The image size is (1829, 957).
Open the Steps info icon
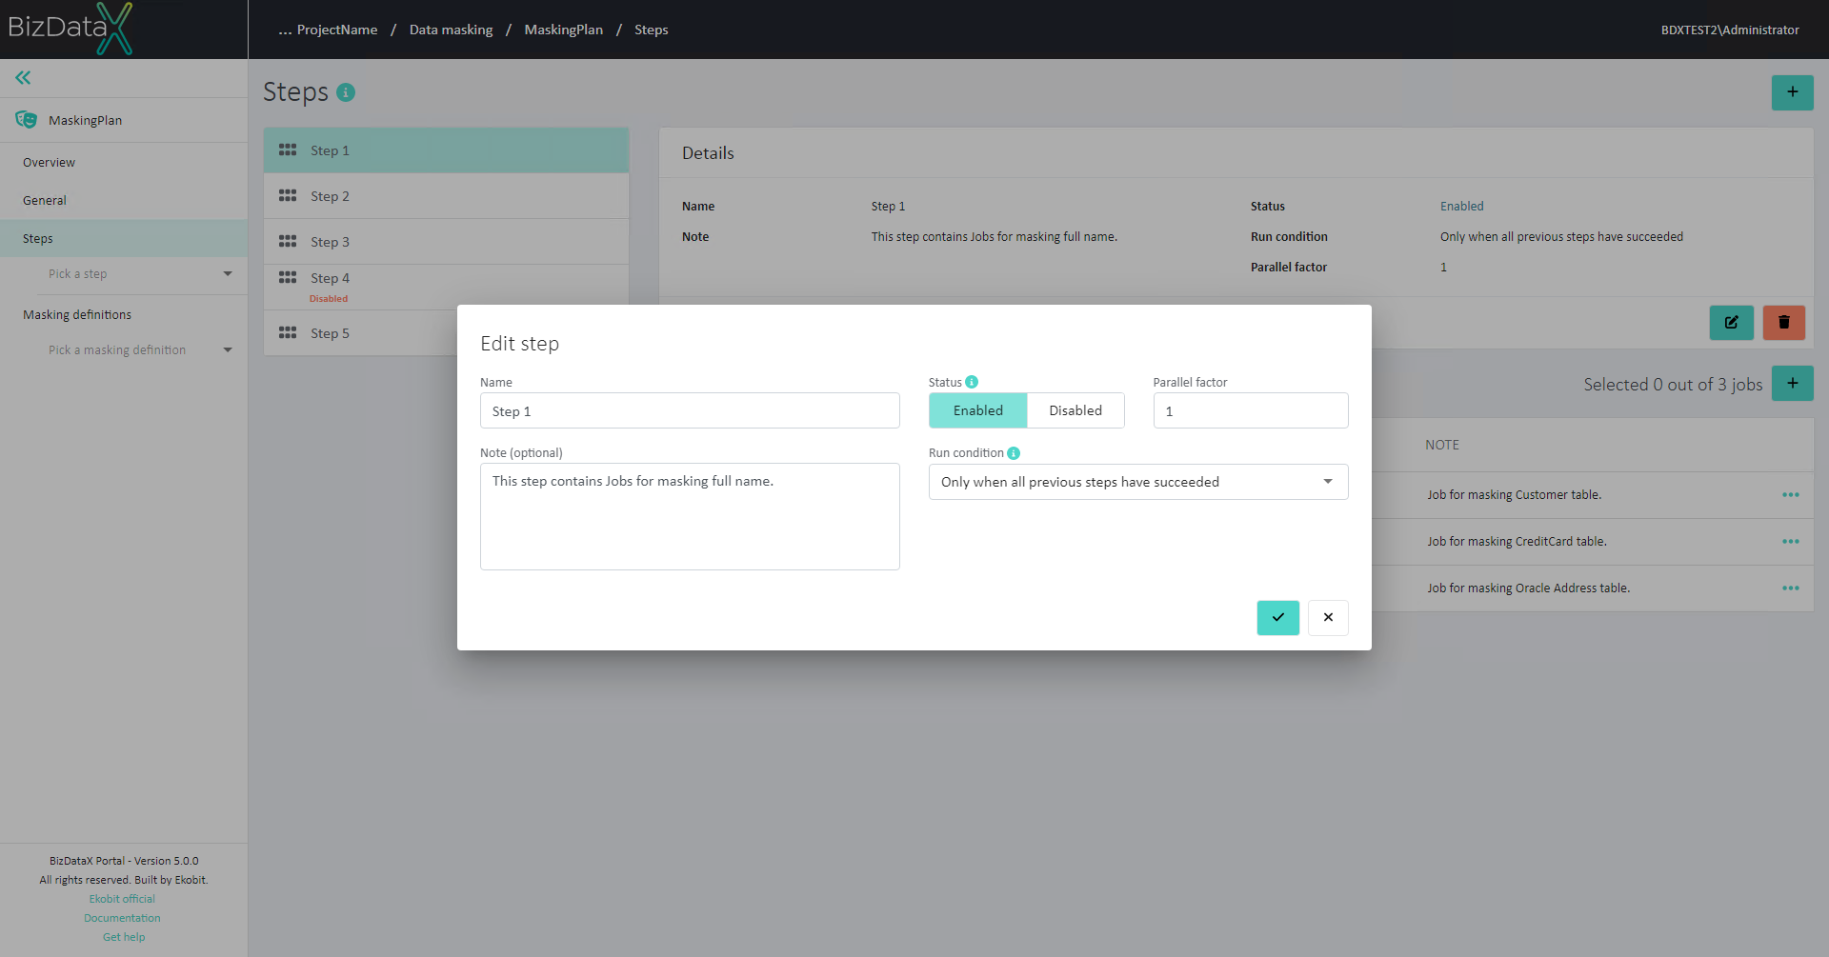point(346,92)
